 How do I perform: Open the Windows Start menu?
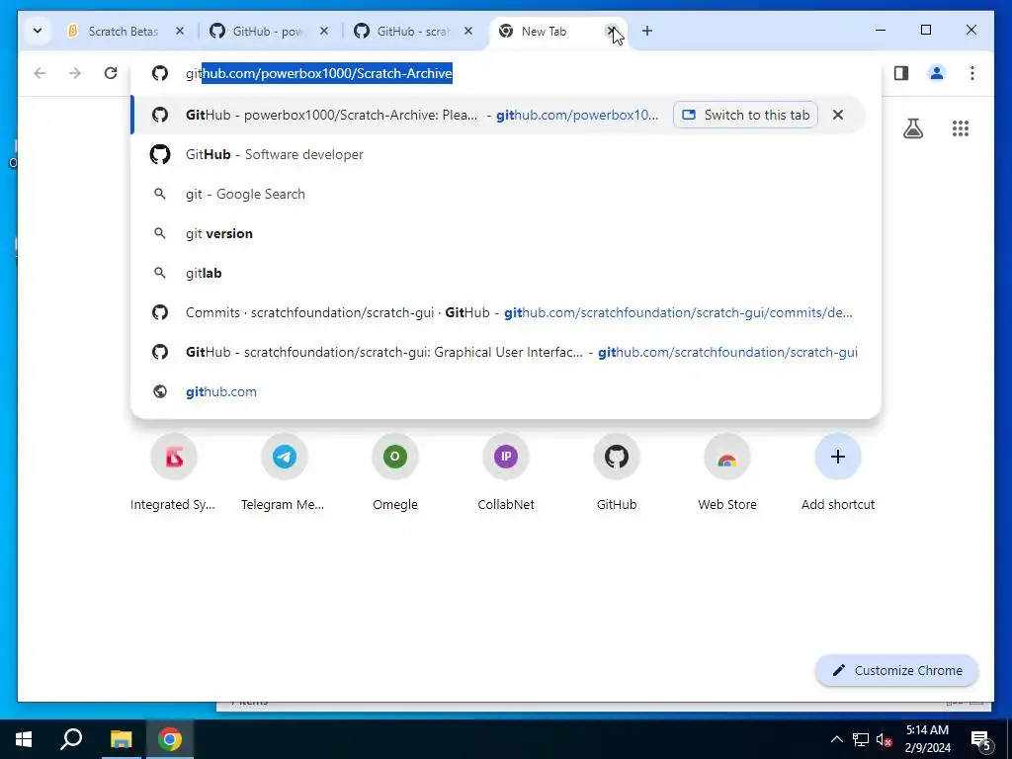pos(24,739)
